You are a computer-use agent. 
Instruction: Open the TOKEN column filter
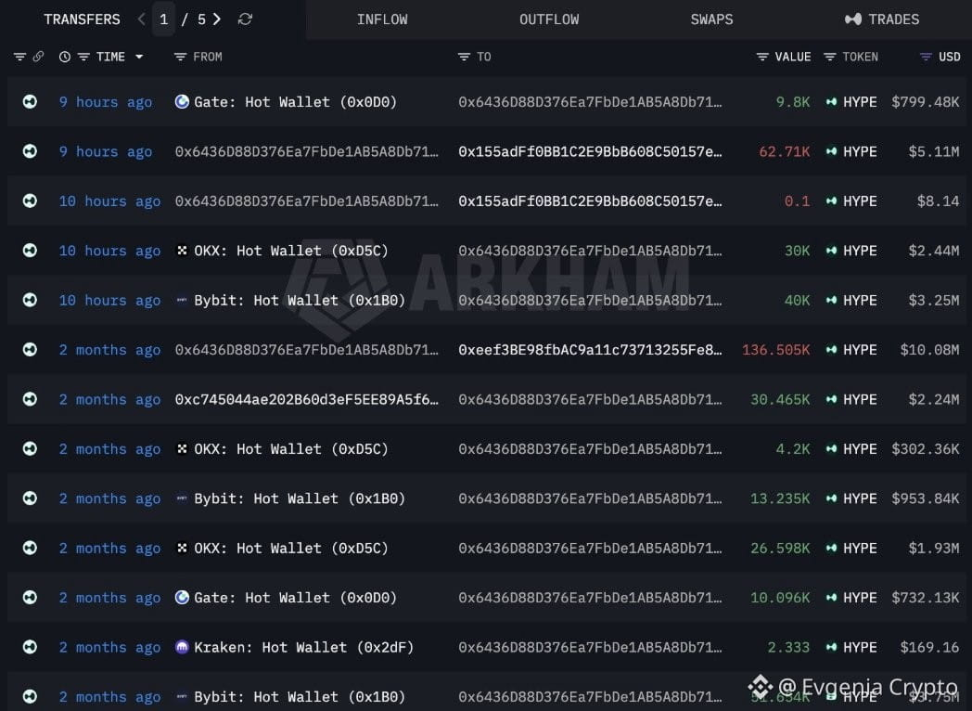coord(829,57)
